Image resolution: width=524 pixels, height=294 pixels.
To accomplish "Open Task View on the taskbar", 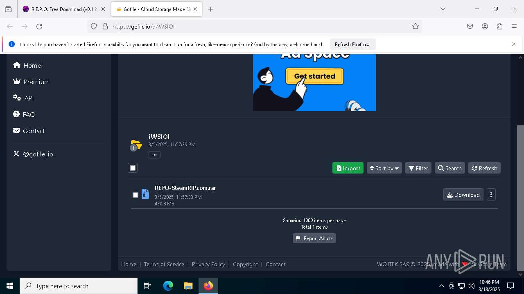I will (x=147, y=286).
